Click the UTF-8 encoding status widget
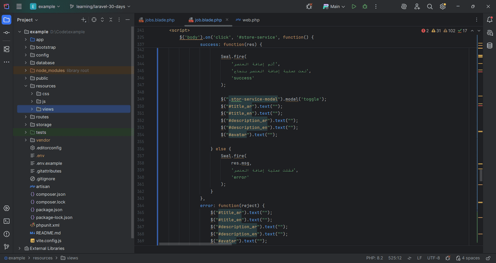The image size is (496, 263). click(434, 258)
